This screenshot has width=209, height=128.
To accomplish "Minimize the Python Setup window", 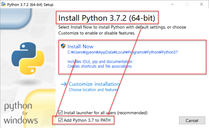I will (x=172, y=4).
